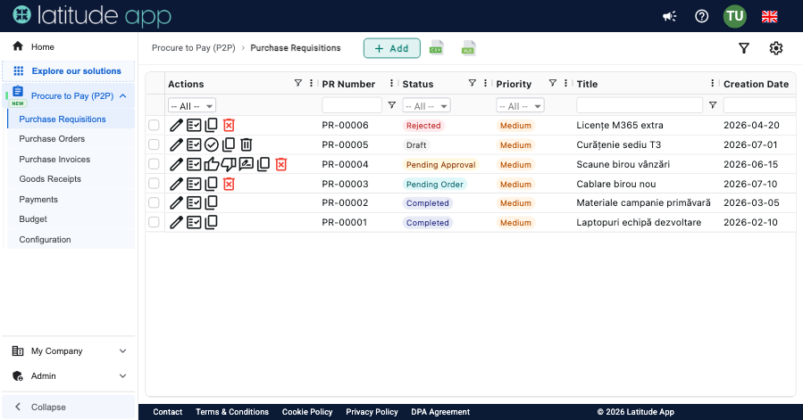Screen dimensions: 803x420
Task: Open Goods Receipts page
Action: coord(71,179)
